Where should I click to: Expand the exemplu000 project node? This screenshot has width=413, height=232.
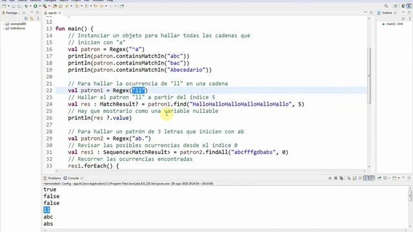point(3,24)
